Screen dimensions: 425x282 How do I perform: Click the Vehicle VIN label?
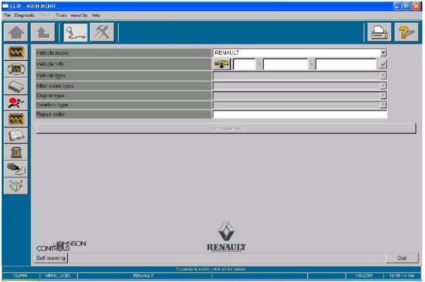click(50, 64)
